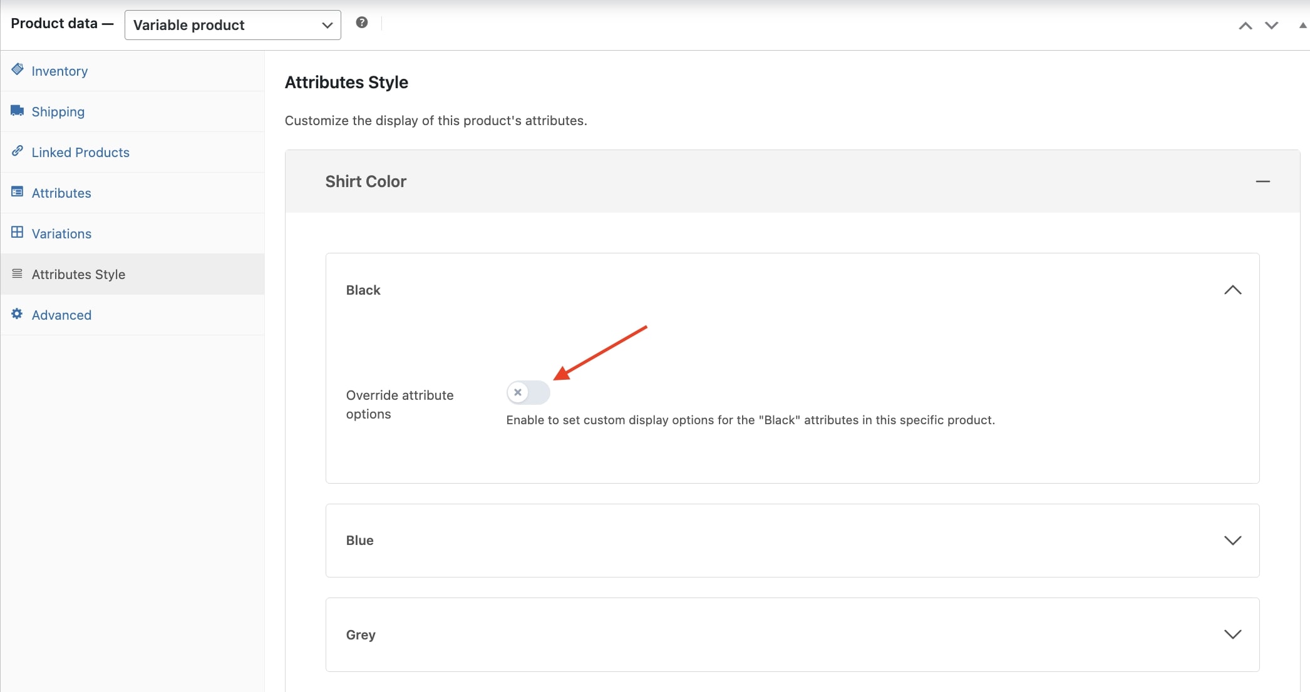Expand the Blue attribute panel
Image resolution: width=1310 pixels, height=692 pixels.
tap(1232, 541)
